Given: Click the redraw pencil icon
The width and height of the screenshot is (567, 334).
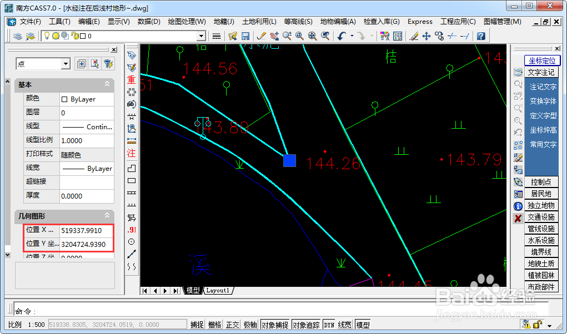Looking at the screenshot, I should [261, 36].
